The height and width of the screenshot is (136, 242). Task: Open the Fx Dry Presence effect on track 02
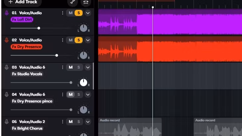point(27,47)
